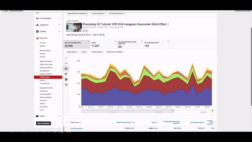The image size is (252, 142).
Task: Open the Daily granularity dropdown
Action: click(84, 52)
